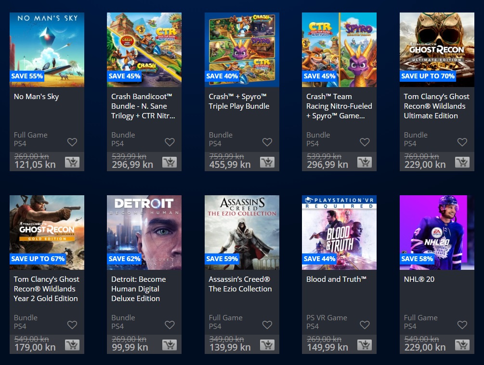The height and width of the screenshot is (365, 484).
Task: Add Ghost Recon Wildlands Ultimate Edition to cart
Action: coord(462,162)
